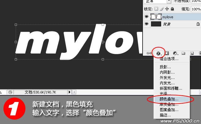Choose 内发光... inner glow entry

coord(167,83)
